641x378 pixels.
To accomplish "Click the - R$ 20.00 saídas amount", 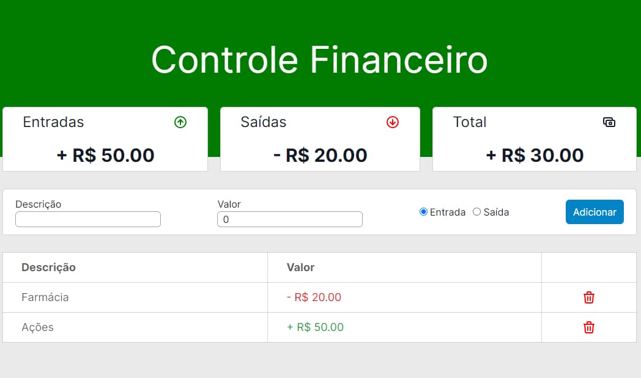I will 320,155.
